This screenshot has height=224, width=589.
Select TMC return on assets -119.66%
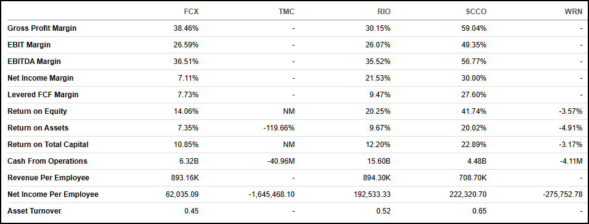(x=280, y=128)
